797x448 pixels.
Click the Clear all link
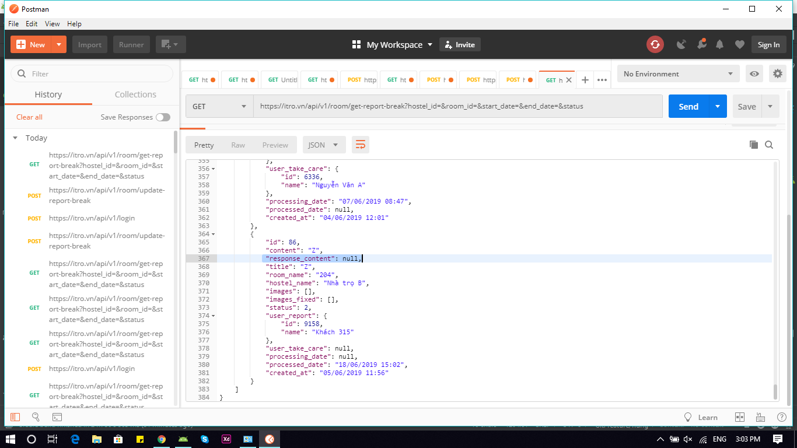click(29, 117)
